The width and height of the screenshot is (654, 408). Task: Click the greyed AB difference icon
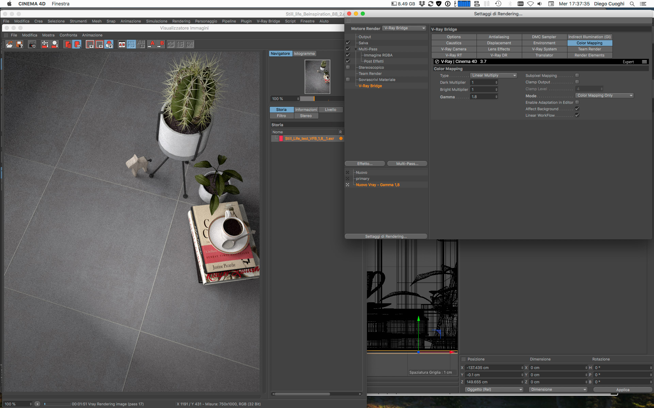(141, 44)
